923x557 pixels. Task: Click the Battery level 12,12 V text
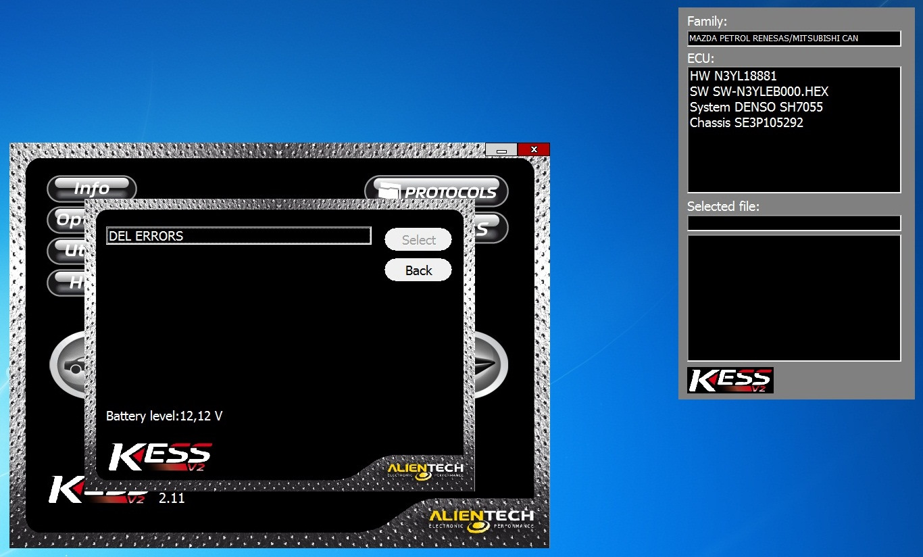[164, 416]
